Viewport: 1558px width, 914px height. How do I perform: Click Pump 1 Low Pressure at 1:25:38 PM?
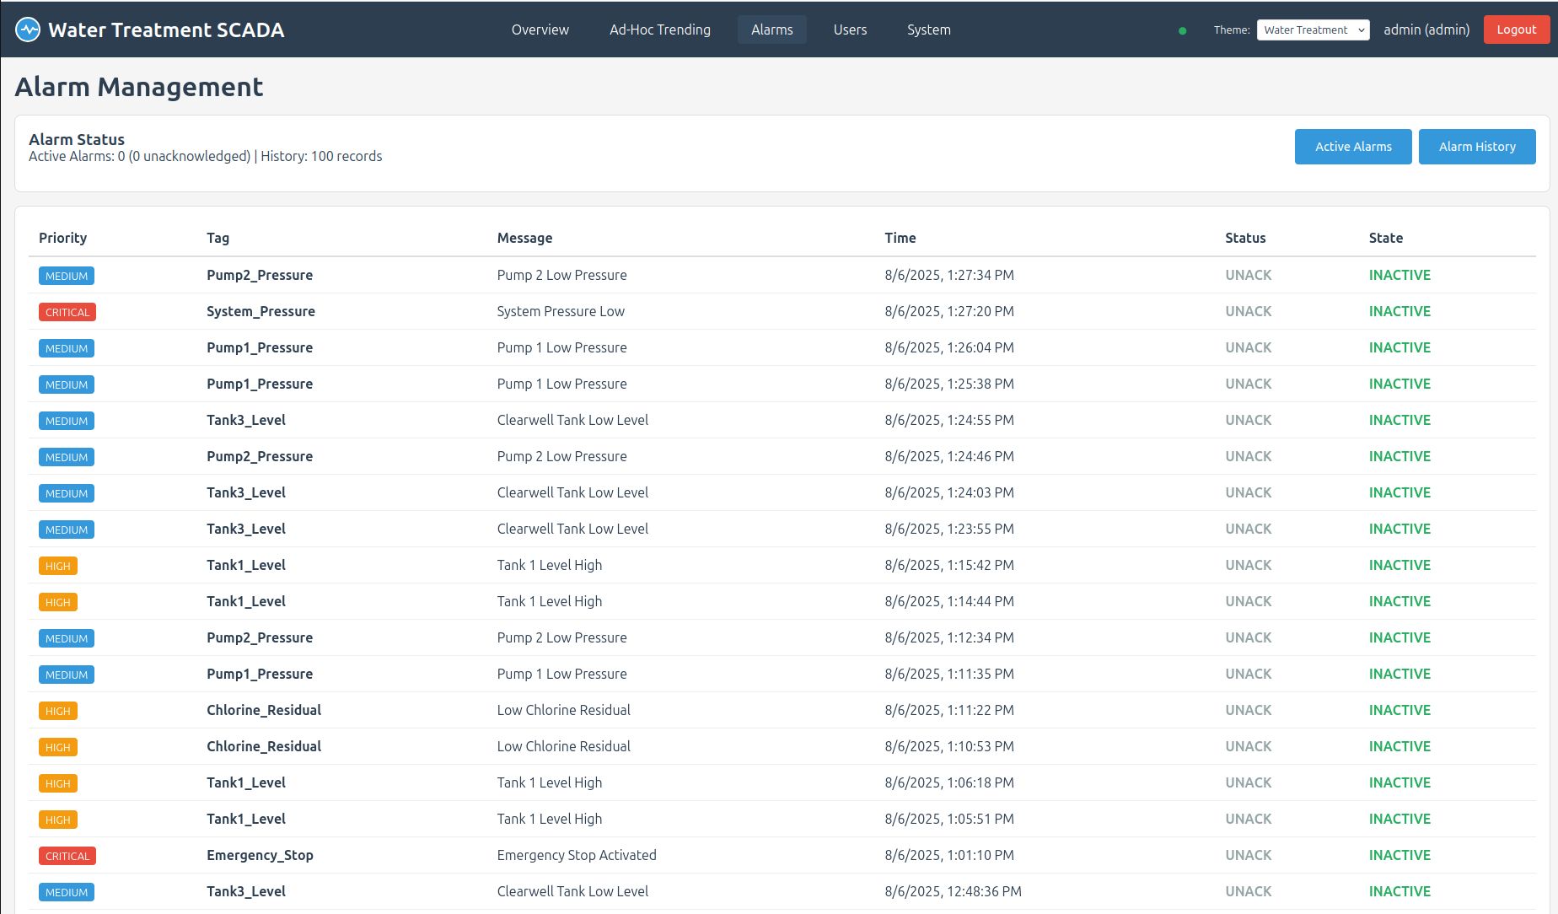(x=561, y=384)
